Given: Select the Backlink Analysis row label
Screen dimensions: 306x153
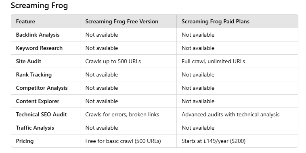Looking at the screenshot, I should point(38,35).
